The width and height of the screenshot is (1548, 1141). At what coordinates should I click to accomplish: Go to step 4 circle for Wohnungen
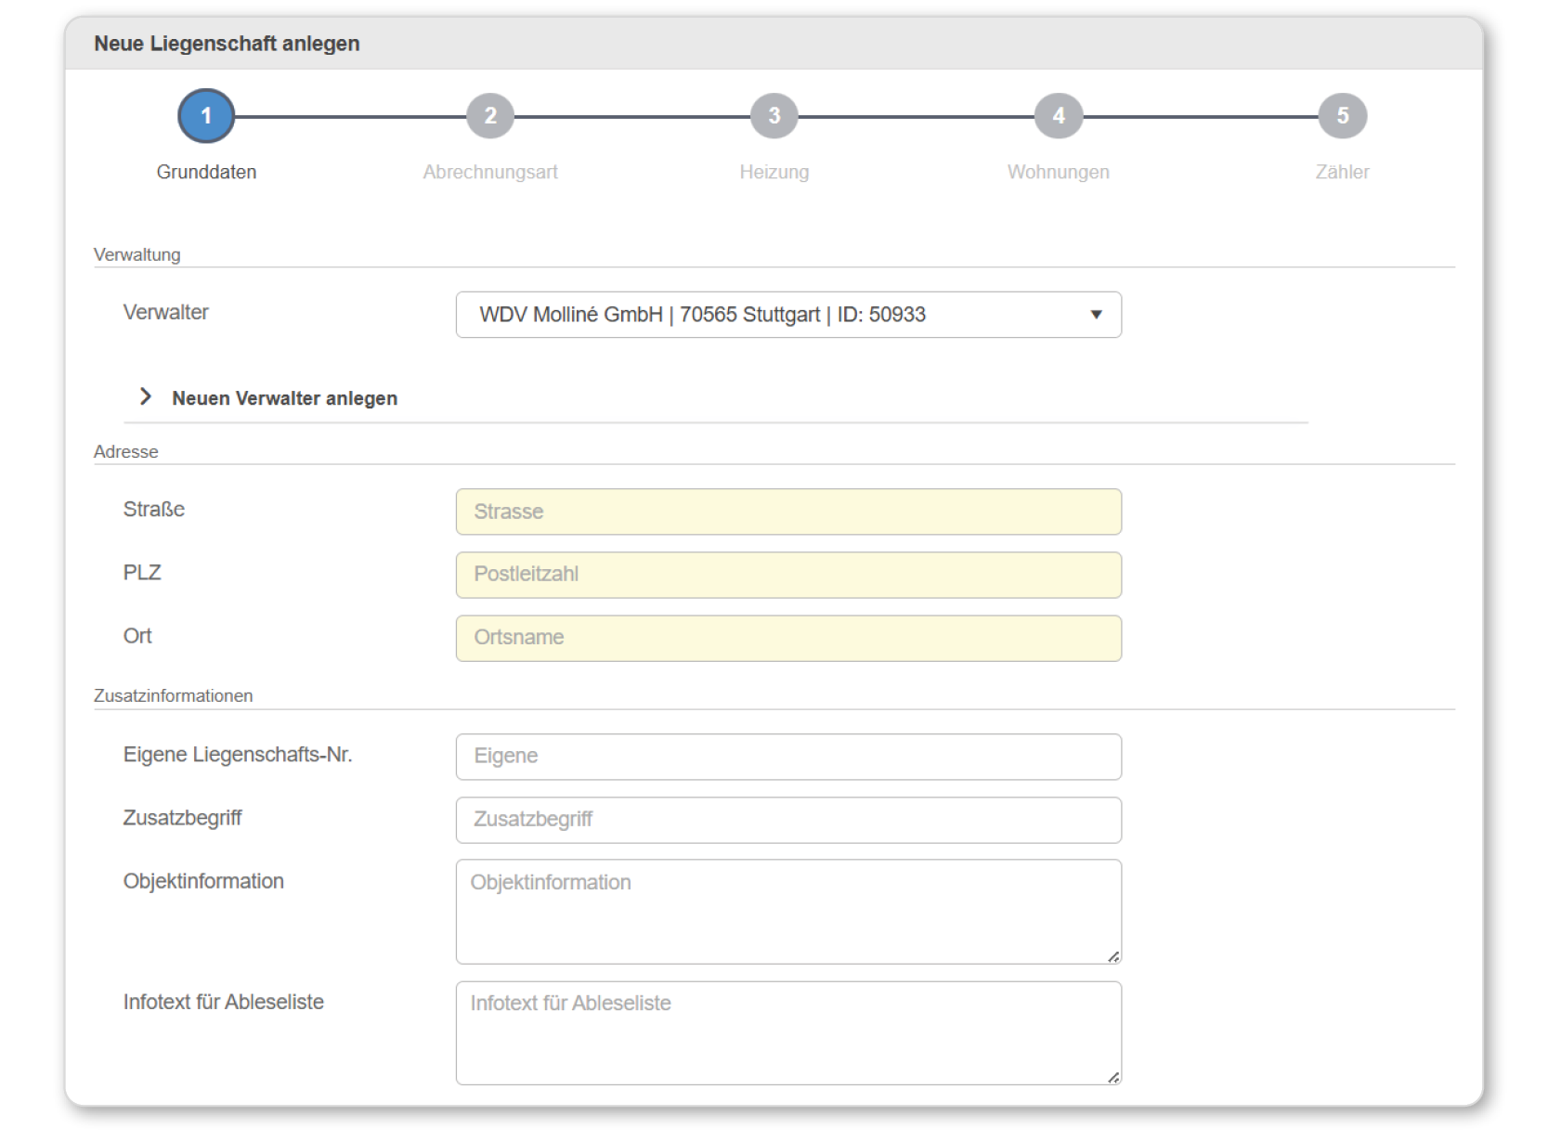click(x=1059, y=116)
